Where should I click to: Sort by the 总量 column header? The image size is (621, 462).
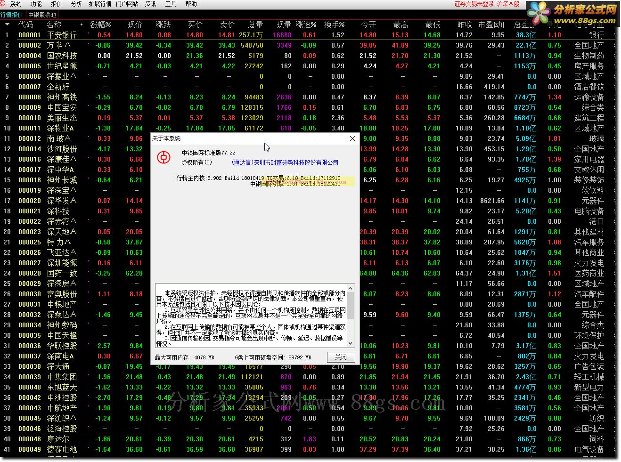255,24
